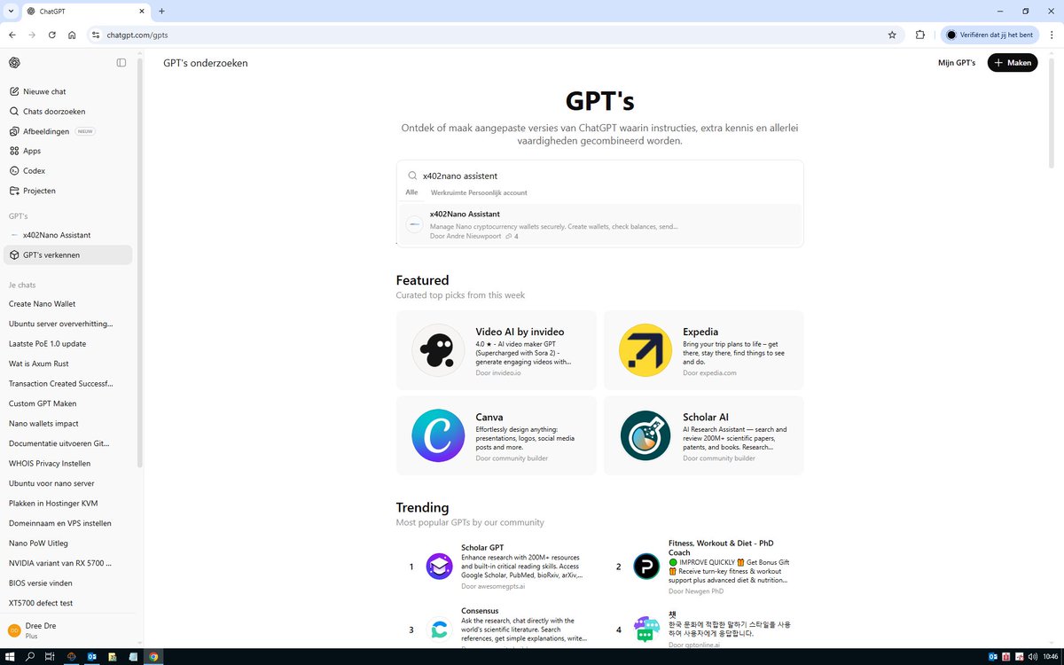The image size is (1064, 665).
Task: Open Task View on the taskbar
Action: 51,656
